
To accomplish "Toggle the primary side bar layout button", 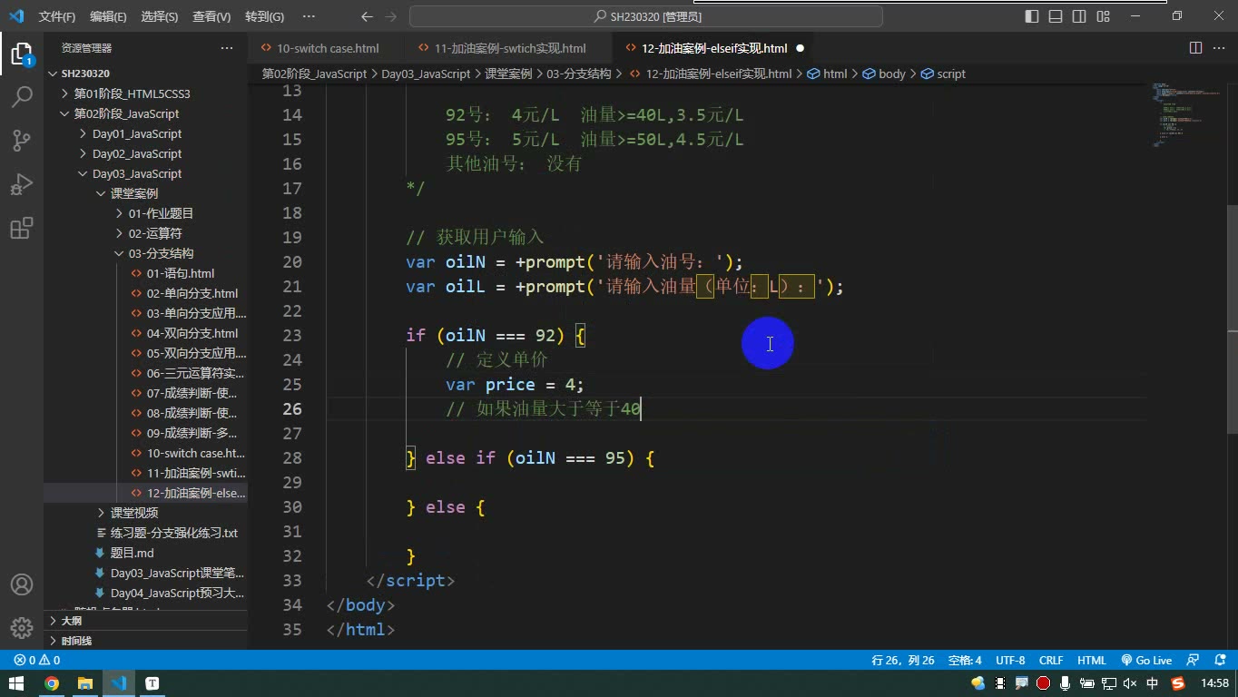I will pos(1032,16).
